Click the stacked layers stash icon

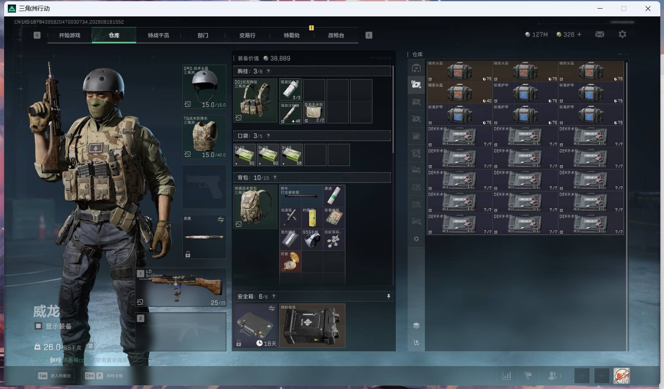[416, 325]
